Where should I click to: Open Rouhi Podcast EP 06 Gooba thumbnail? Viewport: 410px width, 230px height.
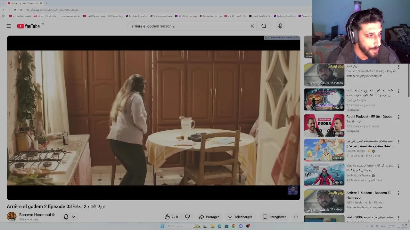(324, 126)
